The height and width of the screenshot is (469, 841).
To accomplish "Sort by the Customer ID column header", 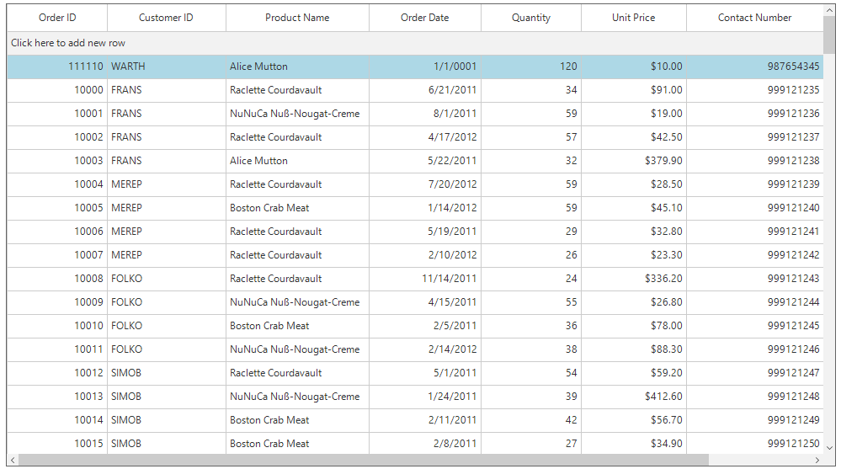I will pyautogui.click(x=167, y=18).
